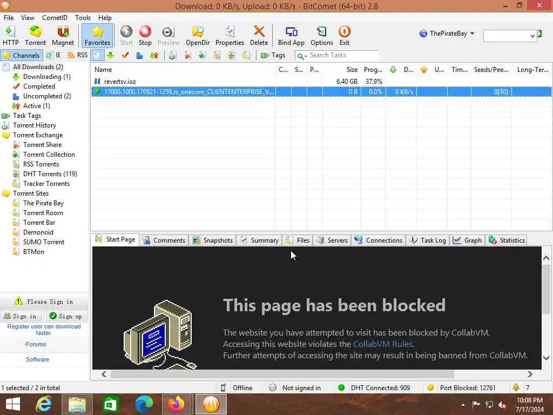This screenshot has height=415, width=553.
Task: Add a new HTTP download task
Action: point(11,36)
